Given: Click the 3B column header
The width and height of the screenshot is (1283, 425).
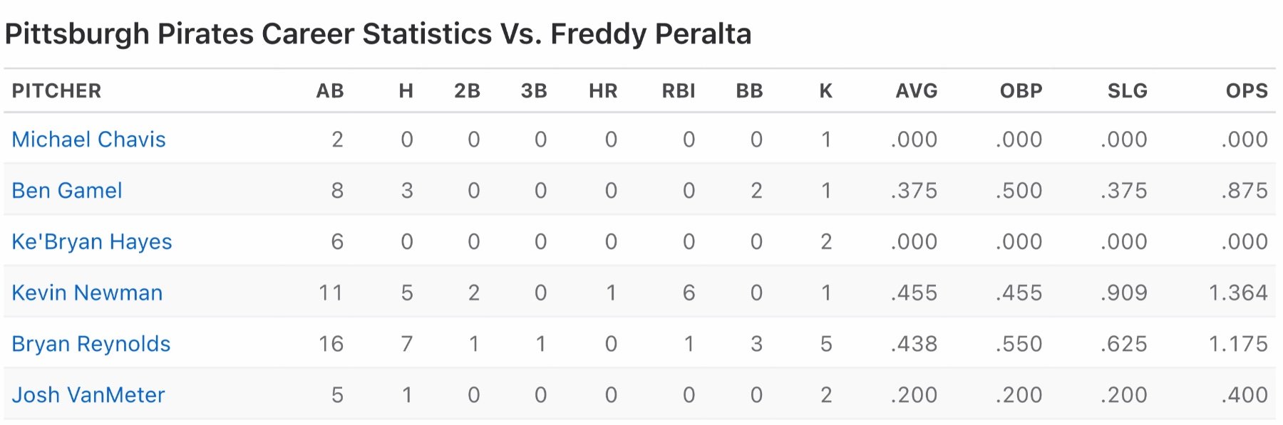Looking at the screenshot, I should point(534,91).
